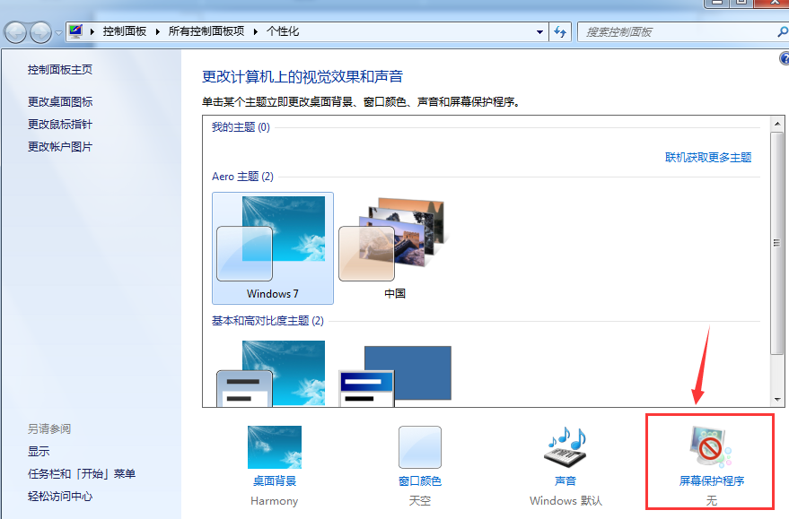Click the search magnifier icon

pos(783,32)
